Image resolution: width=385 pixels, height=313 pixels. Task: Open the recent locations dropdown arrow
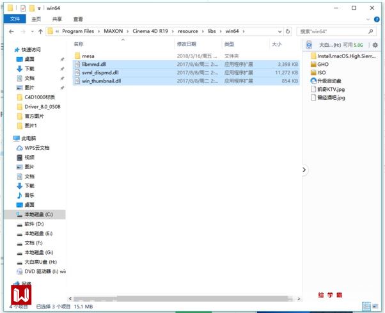[33, 31]
